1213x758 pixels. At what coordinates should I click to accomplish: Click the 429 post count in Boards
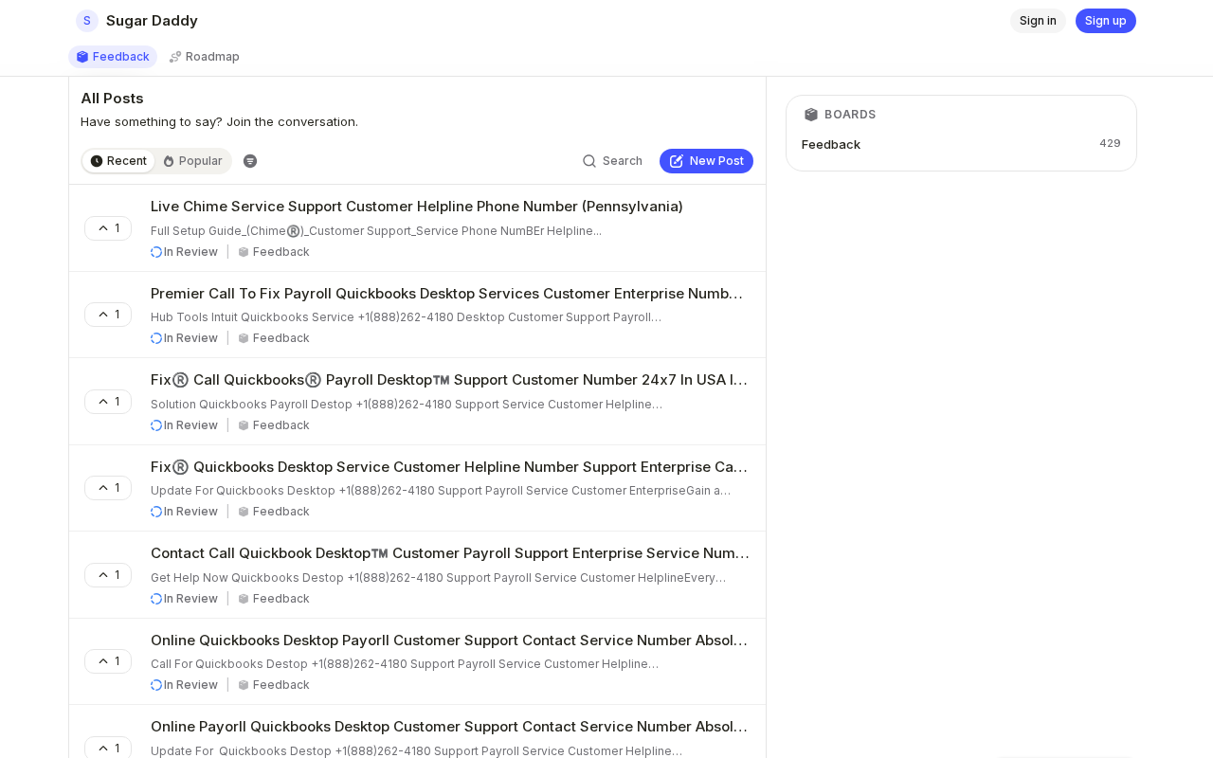click(1110, 143)
